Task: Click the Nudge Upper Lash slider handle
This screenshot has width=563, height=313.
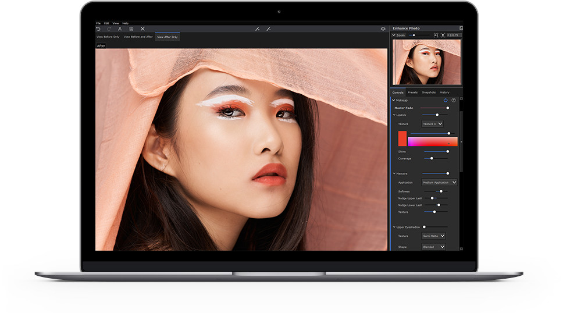Action: coord(432,198)
